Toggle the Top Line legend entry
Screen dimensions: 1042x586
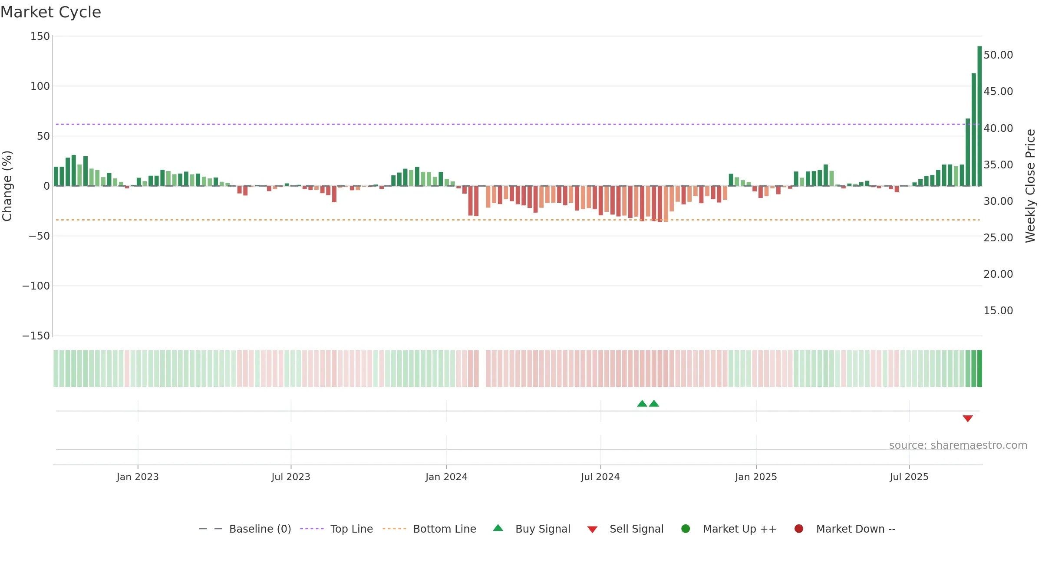click(336, 529)
